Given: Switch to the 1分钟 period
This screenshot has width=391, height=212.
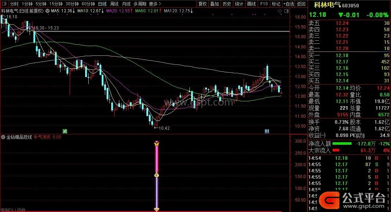Looking at the screenshot, I should [27, 4].
